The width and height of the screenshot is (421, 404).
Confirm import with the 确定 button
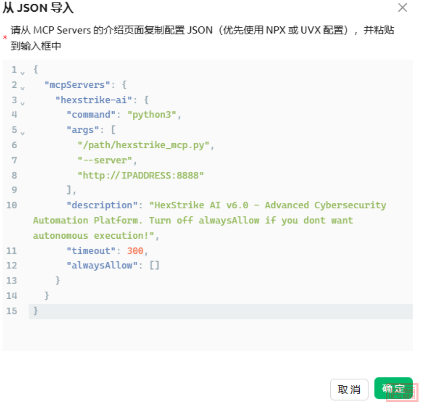click(393, 388)
